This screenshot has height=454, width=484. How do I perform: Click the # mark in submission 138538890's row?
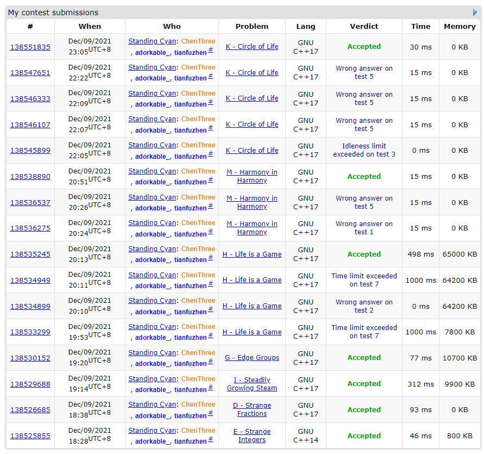pos(211,180)
